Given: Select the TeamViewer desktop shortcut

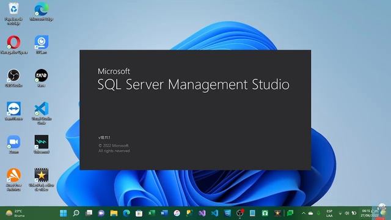Looking at the screenshot, I should point(13,111).
